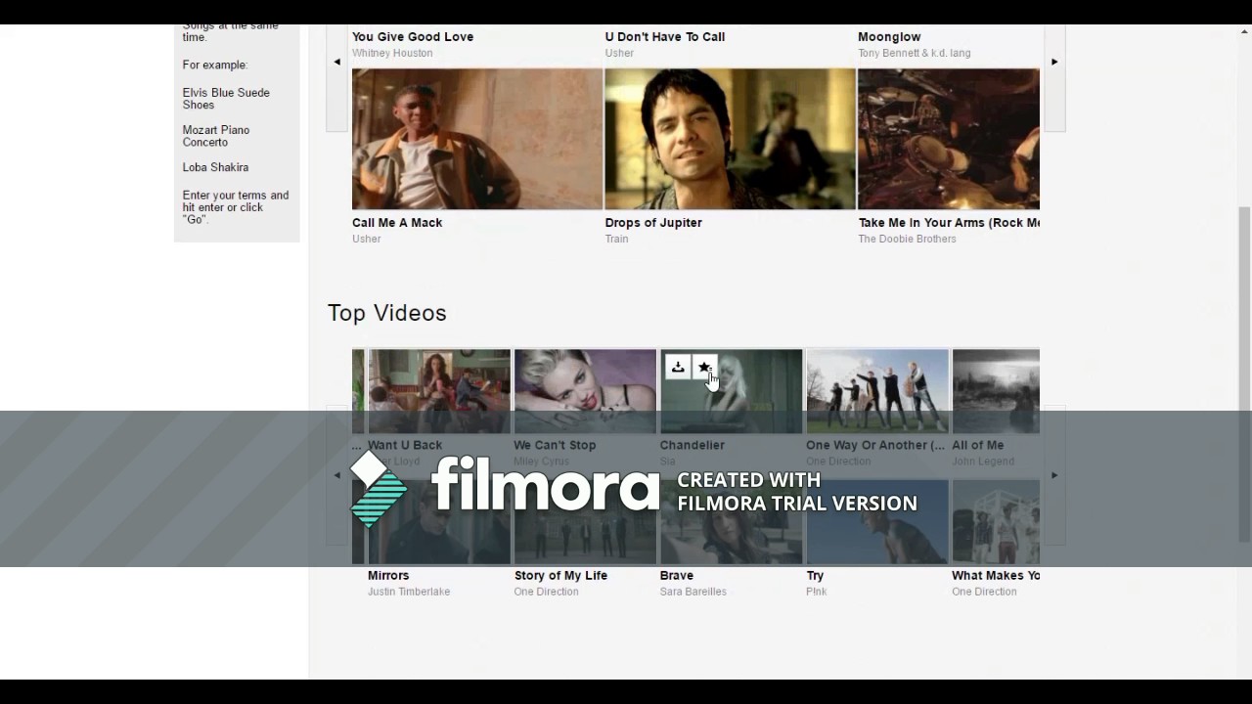Click the Drops of Jupiter title link
This screenshot has height=704, width=1252.
coord(653,223)
